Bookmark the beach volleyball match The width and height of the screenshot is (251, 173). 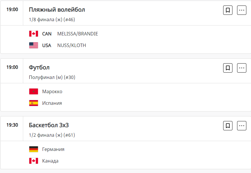(228, 10)
